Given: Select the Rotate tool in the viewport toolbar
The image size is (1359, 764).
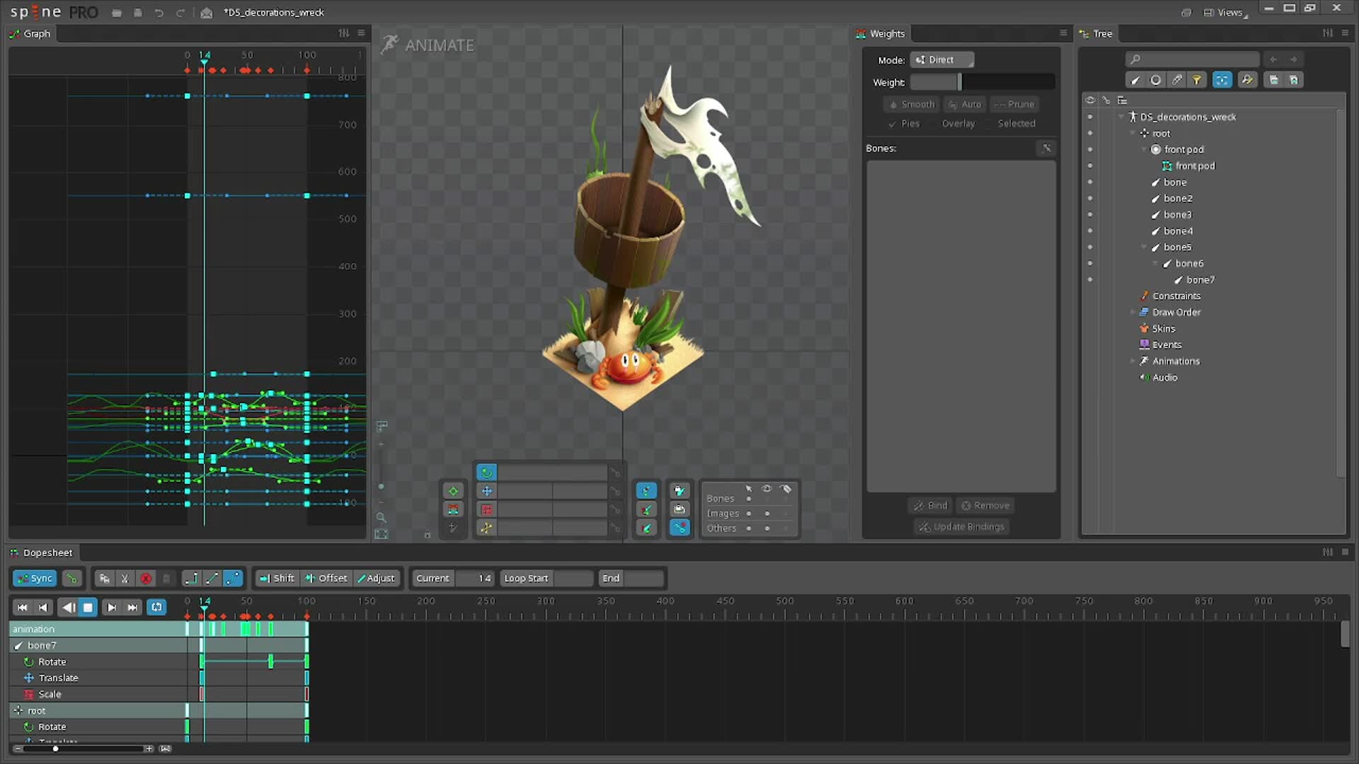Looking at the screenshot, I should pos(486,472).
